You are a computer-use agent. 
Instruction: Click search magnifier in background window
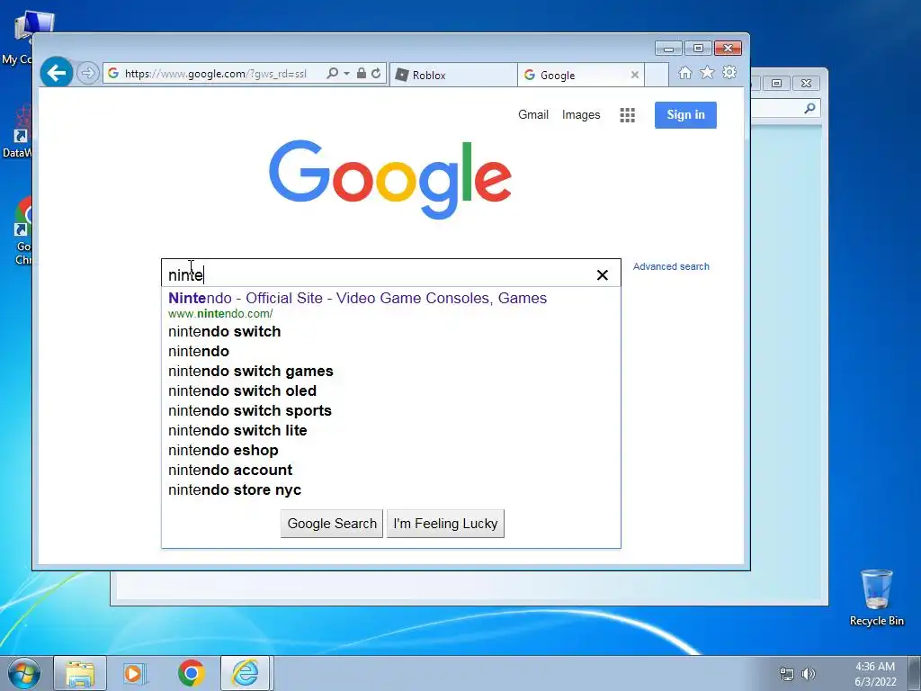[809, 108]
